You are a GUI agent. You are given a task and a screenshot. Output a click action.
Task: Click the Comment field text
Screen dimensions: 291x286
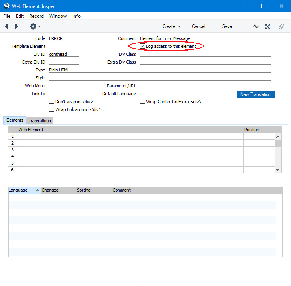(x=205, y=38)
